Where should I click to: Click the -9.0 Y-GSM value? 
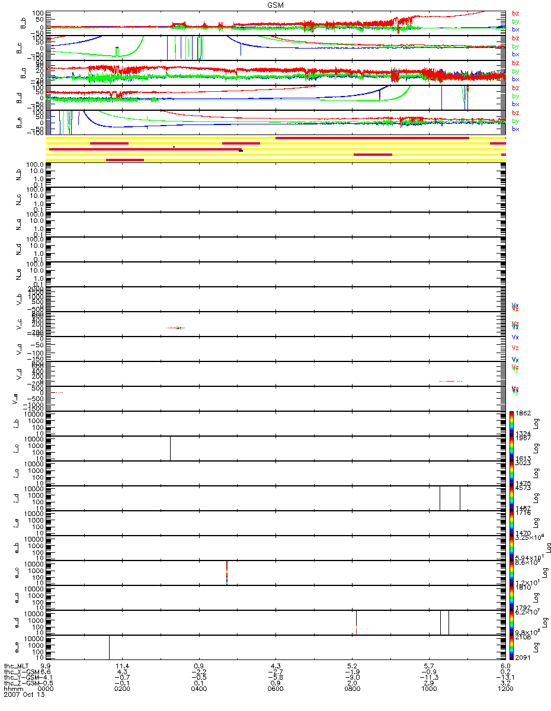pyautogui.click(x=353, y=678)
